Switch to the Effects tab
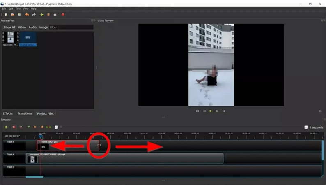The image size is (326, 185). coord(8,113)
